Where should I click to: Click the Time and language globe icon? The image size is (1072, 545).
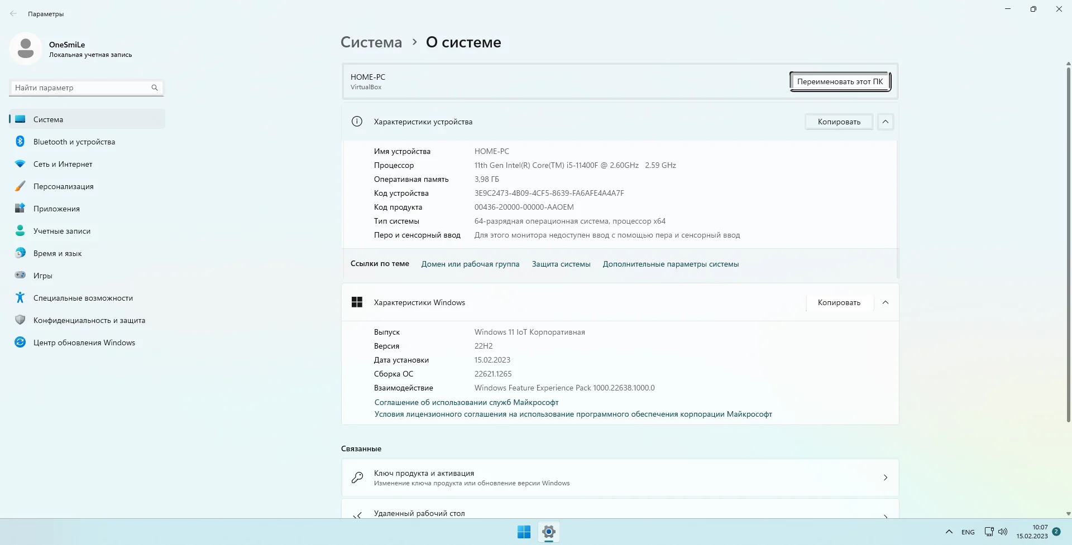20,253
